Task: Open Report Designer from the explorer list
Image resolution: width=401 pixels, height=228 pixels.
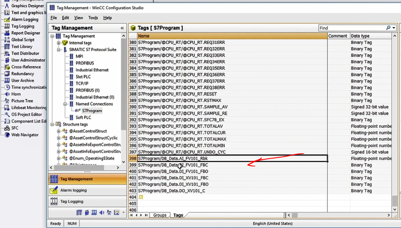Action: pos(26,33)
